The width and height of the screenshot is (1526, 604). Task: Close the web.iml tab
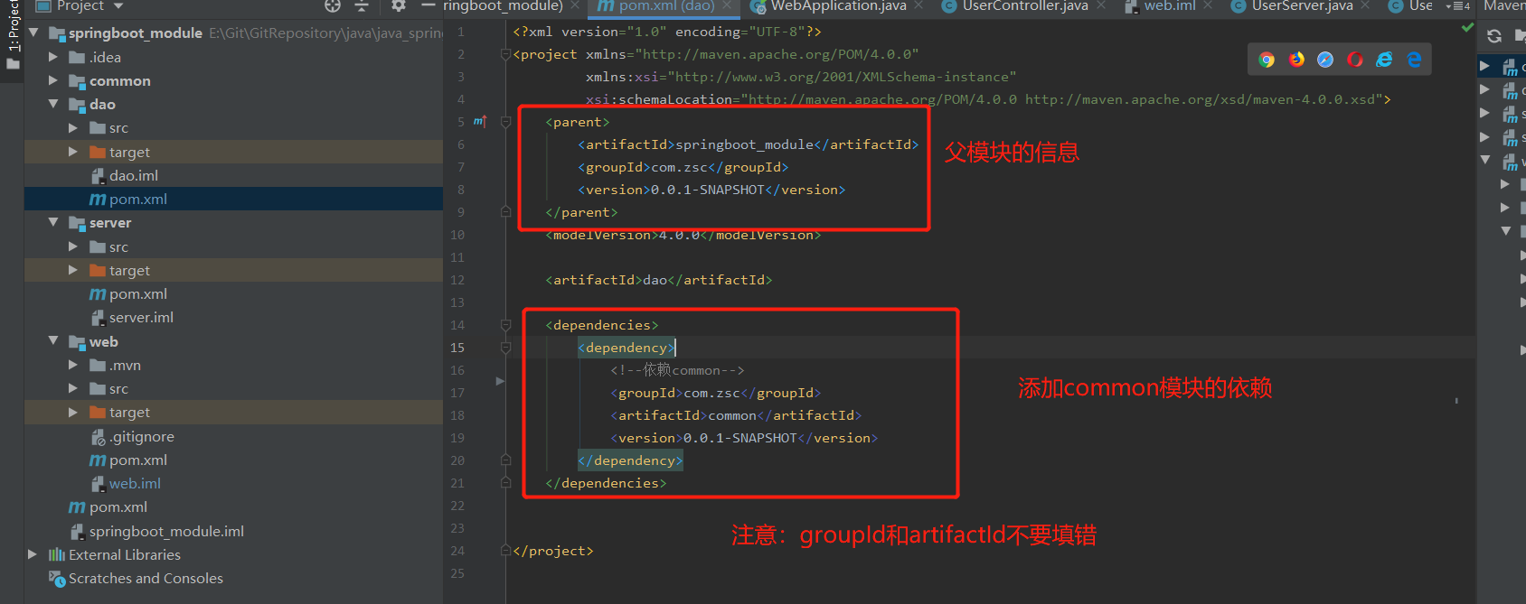point(1210,5)
